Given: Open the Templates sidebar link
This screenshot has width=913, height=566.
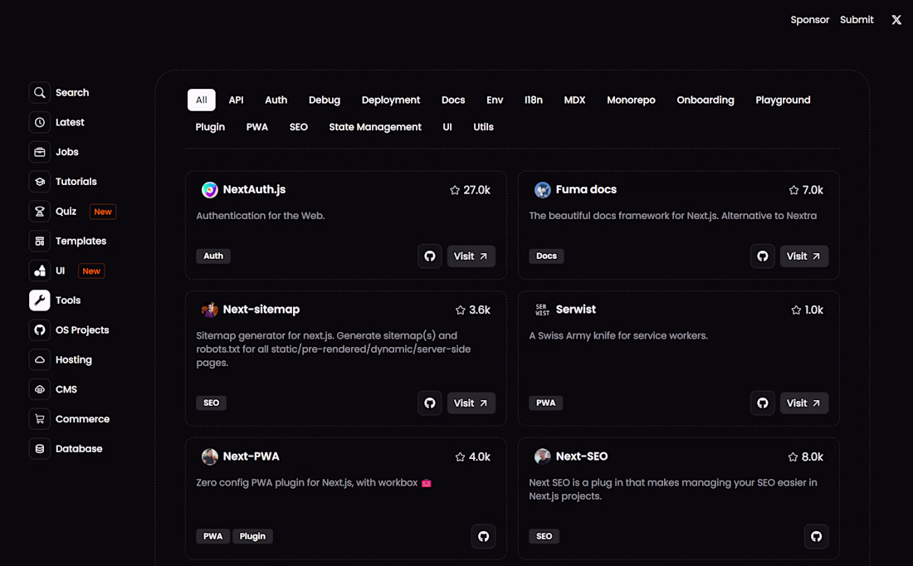Looking at the screenshot, I should coord(81,242).
